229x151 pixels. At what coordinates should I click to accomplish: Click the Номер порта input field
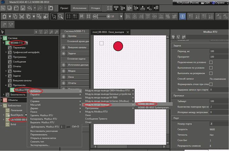[x=218, y=124]
